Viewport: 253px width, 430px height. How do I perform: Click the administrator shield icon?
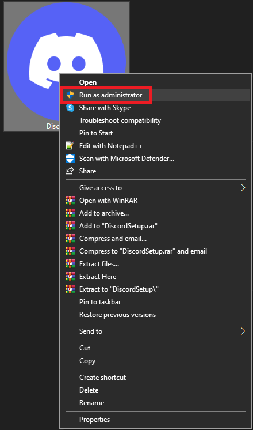point(70,95)
